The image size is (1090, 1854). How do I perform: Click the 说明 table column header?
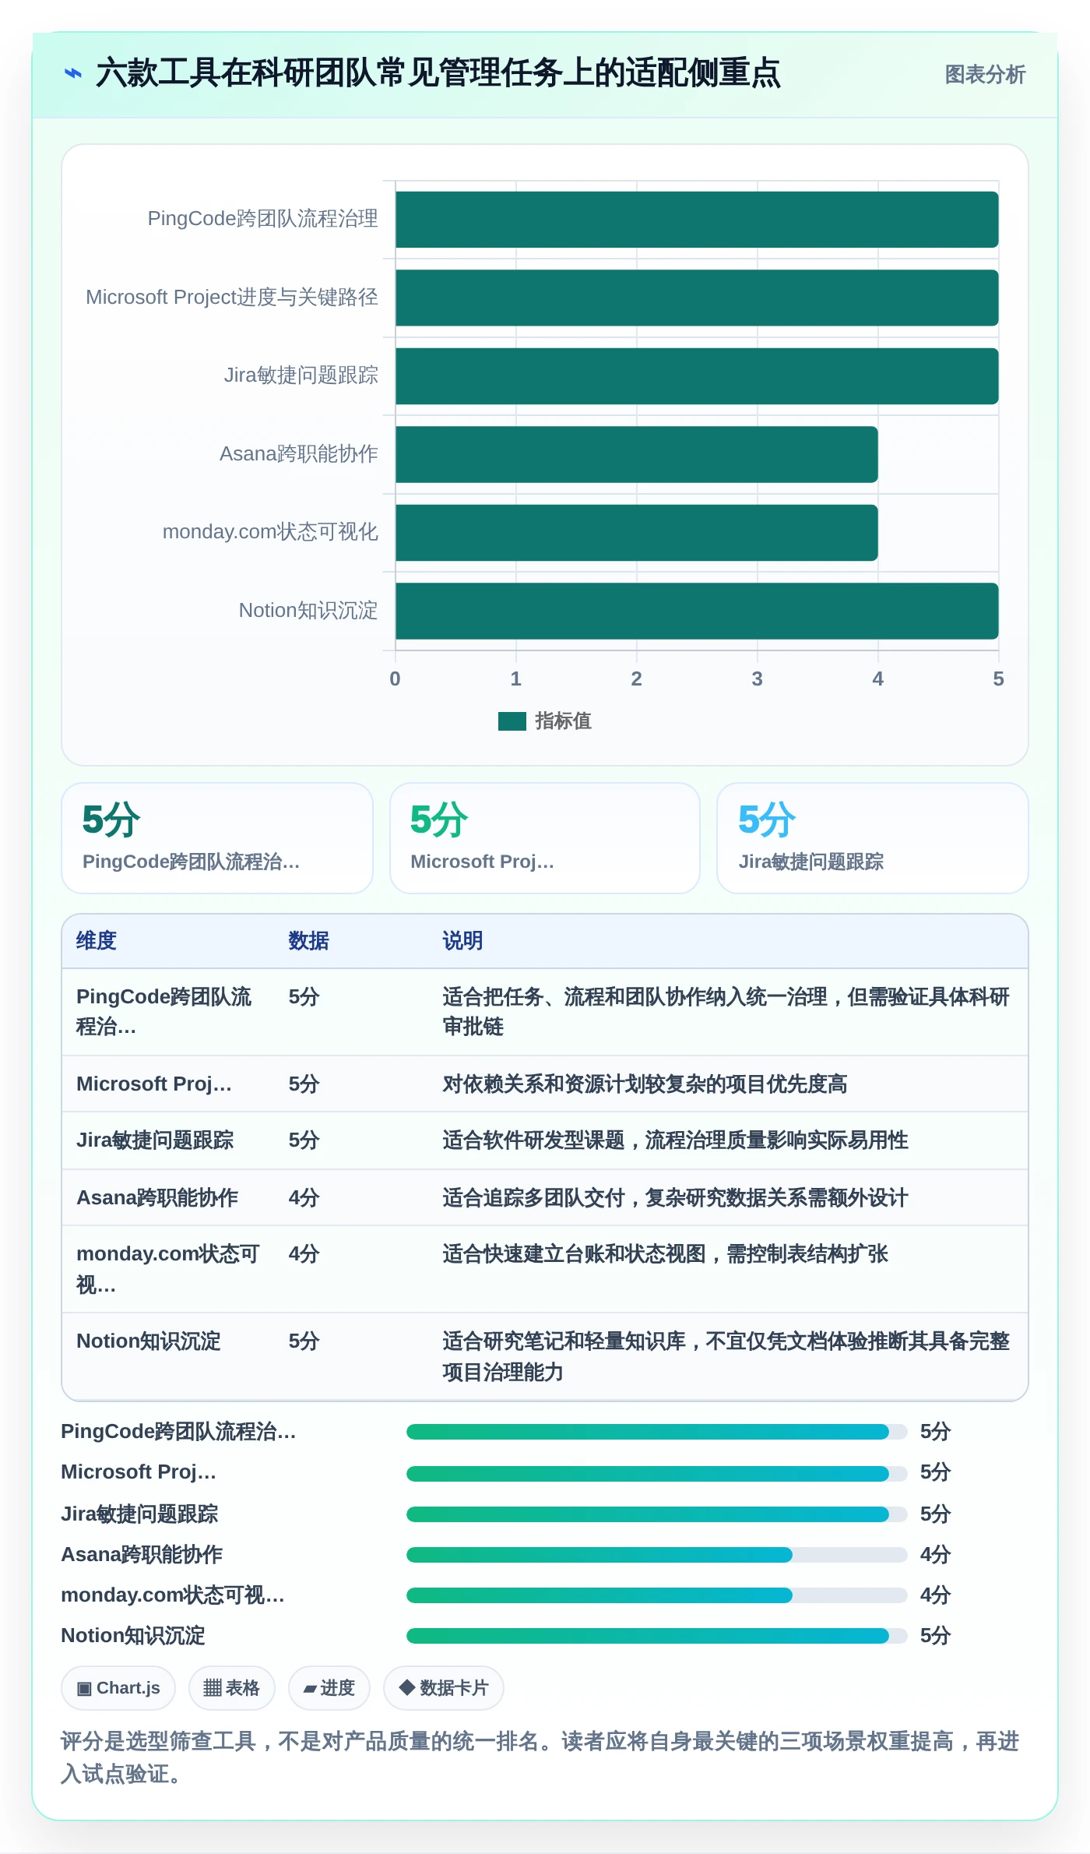[463, 941]
